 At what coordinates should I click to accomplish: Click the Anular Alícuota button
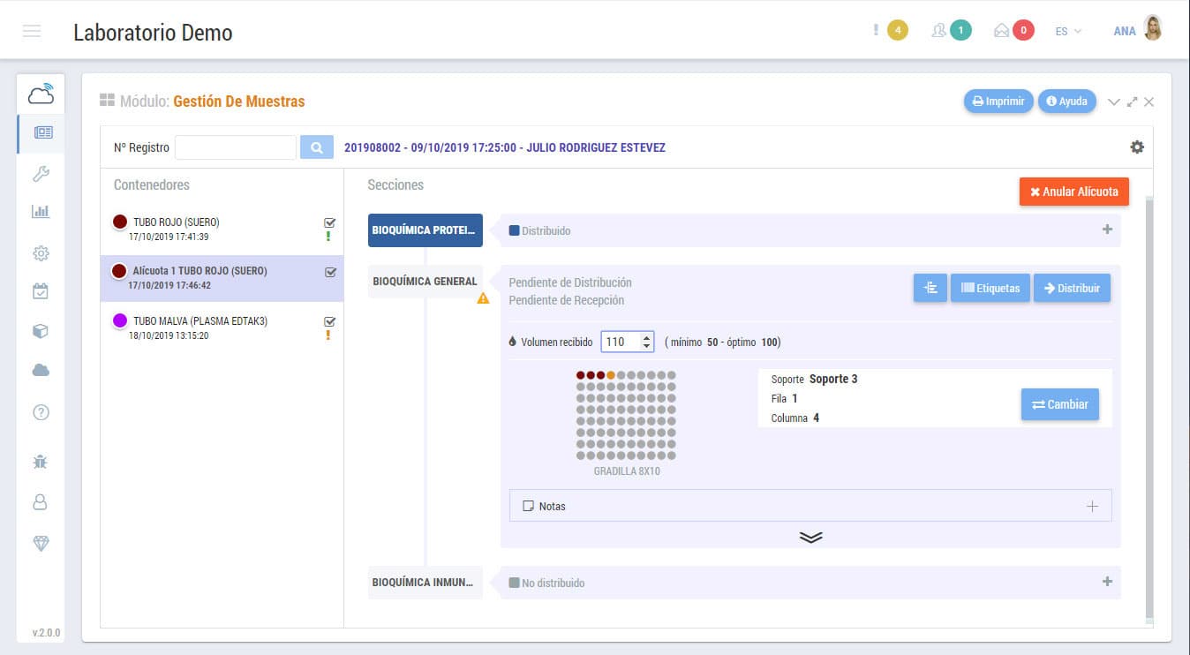(1073, 192)
